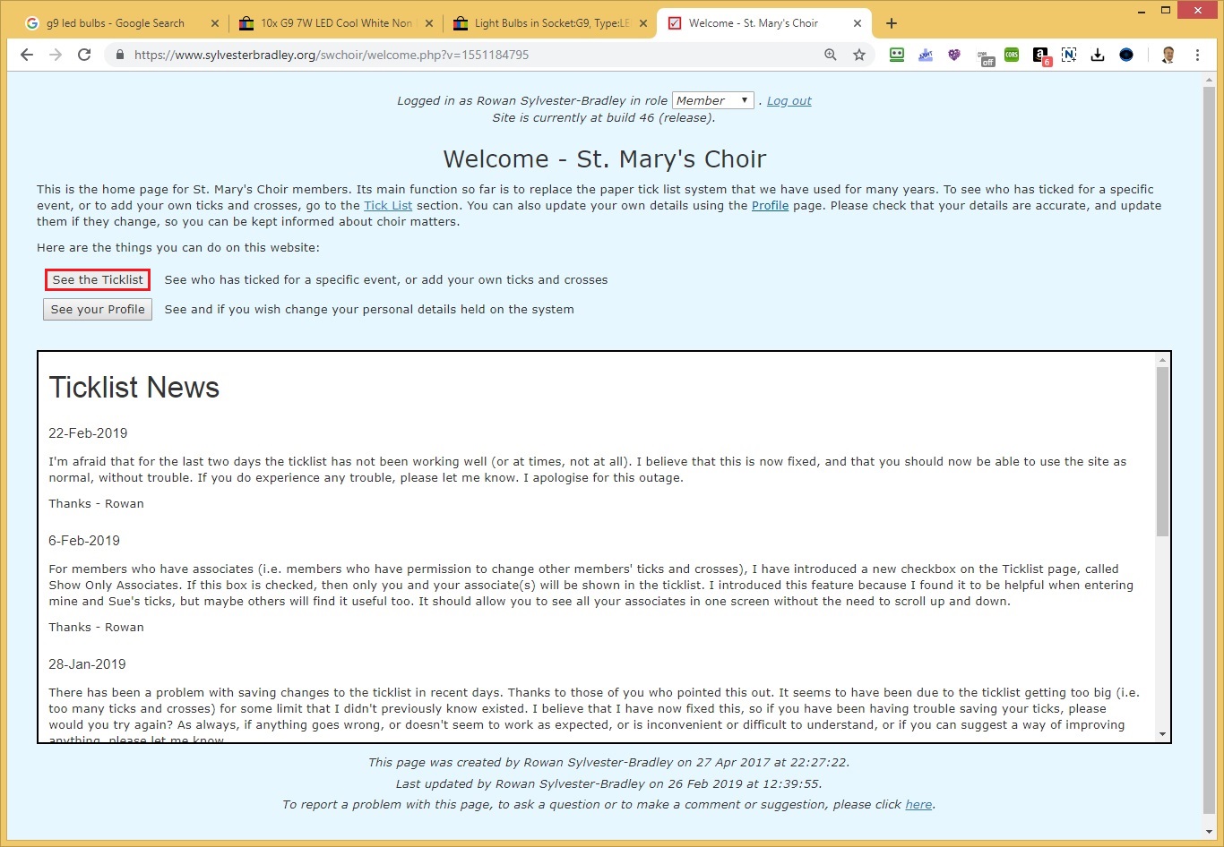Close the 'Light Bulbs in Socket' tab
The width and height of the screenshot is (1224, 847).
point(643,23)
